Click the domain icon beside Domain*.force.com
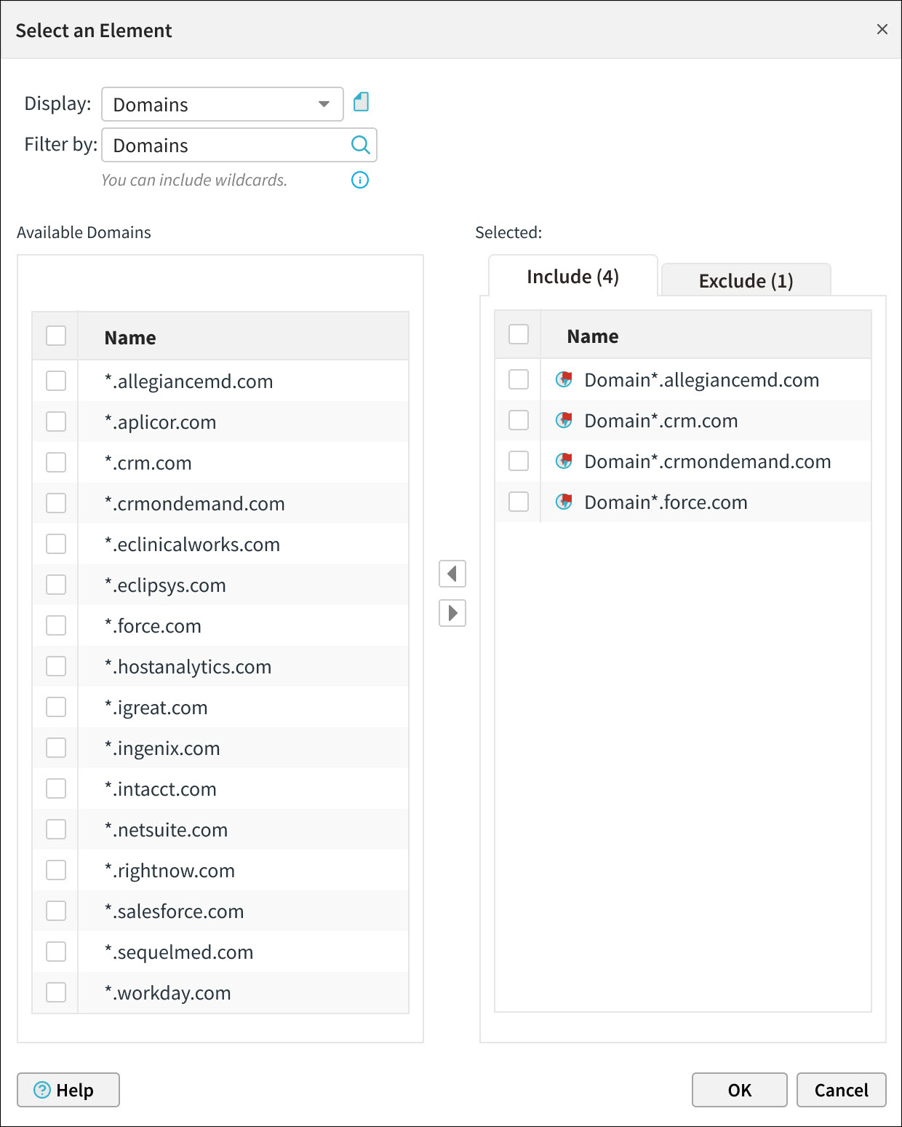Screen dimensions: 902x1127 tap(564, 502)
